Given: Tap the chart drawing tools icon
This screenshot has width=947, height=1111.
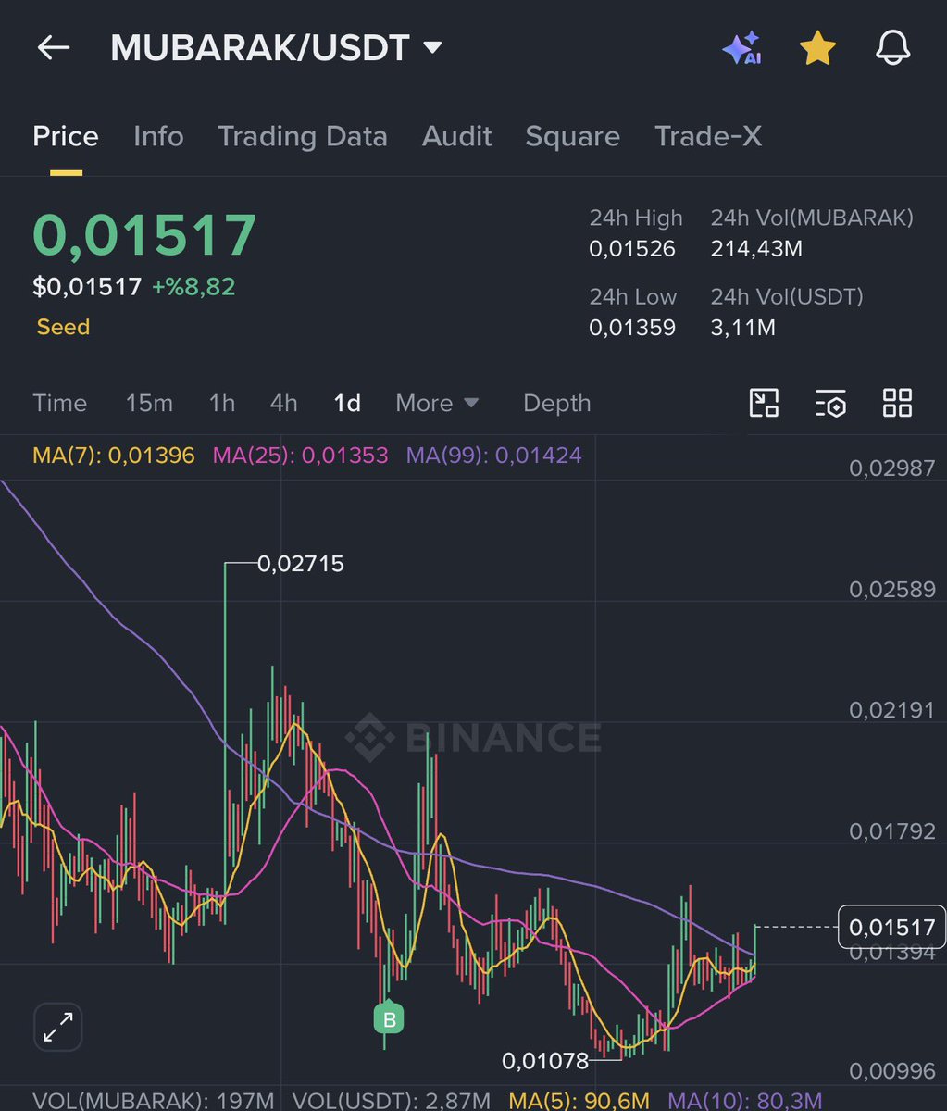Looking at the screenshot, I should tap(764, 403).
